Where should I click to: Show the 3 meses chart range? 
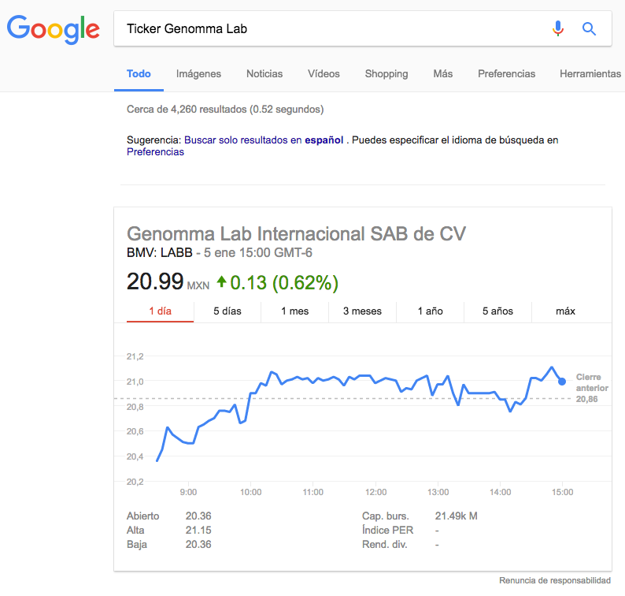pyautogui.click(x=362, y=311)
